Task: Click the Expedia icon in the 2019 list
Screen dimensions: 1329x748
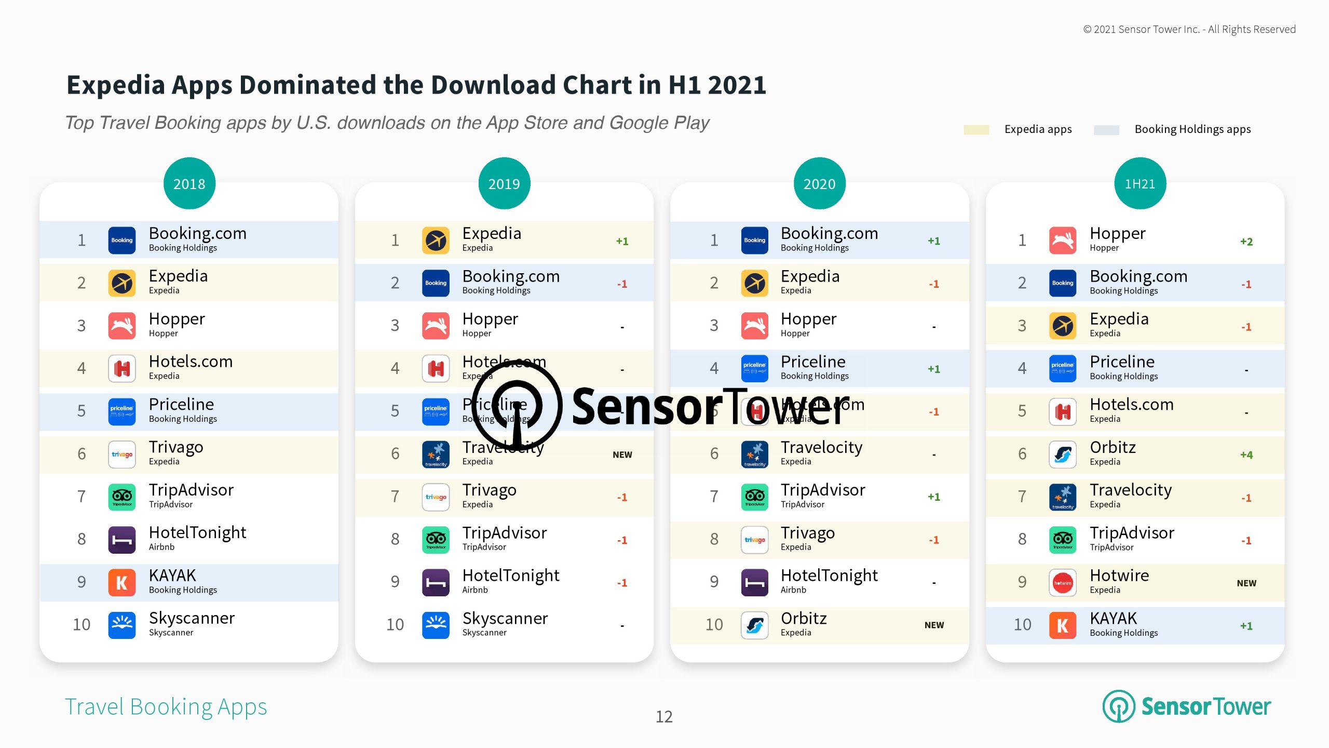Action: (x=436, y=240)
